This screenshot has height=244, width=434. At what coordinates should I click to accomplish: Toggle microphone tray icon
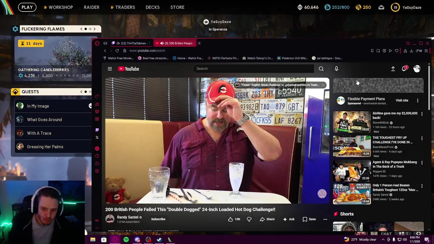(x=394, y=240)
